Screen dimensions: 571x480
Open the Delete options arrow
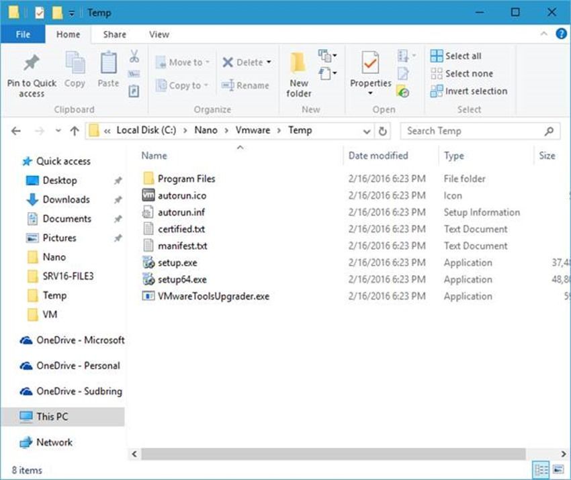tap(269, 62)
